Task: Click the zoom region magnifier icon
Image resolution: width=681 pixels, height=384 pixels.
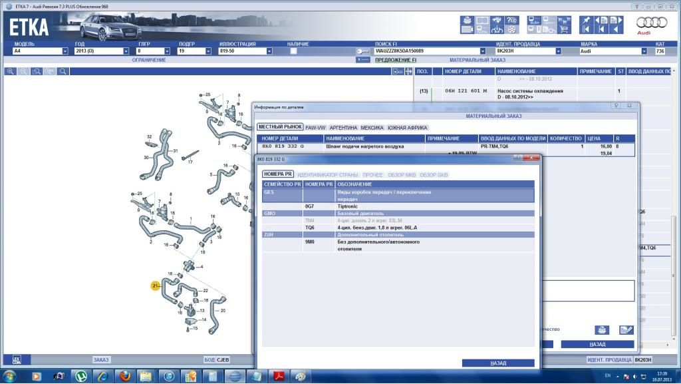Action: click(x=37, y=71)
